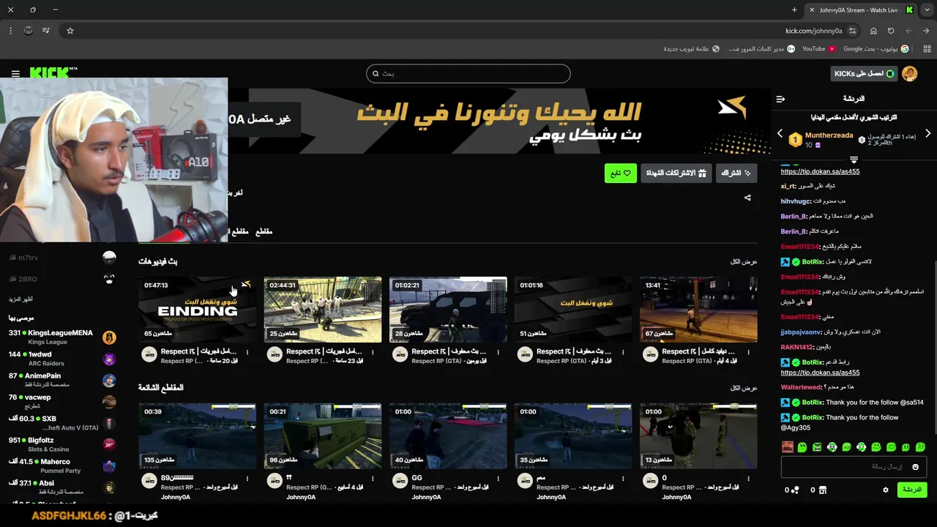Open site information icon in address bar
Screen dimensions: 937x527
(853, 31)
